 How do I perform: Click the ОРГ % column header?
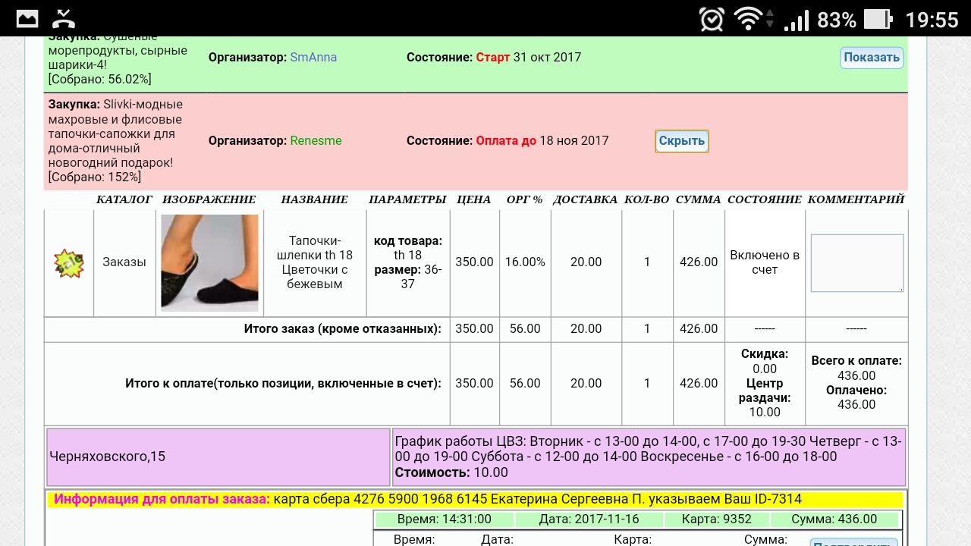[525, 199]
